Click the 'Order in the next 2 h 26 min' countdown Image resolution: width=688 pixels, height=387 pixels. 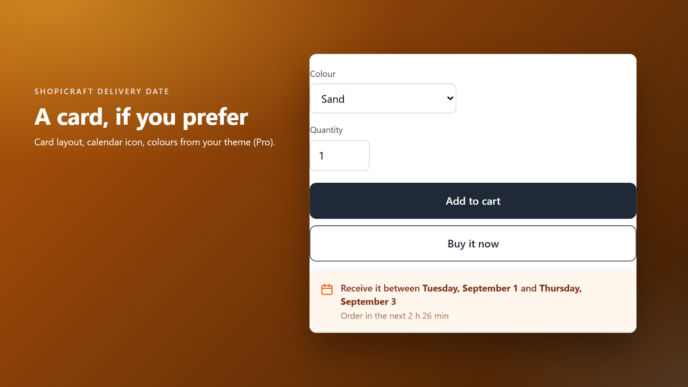(394, 316)
